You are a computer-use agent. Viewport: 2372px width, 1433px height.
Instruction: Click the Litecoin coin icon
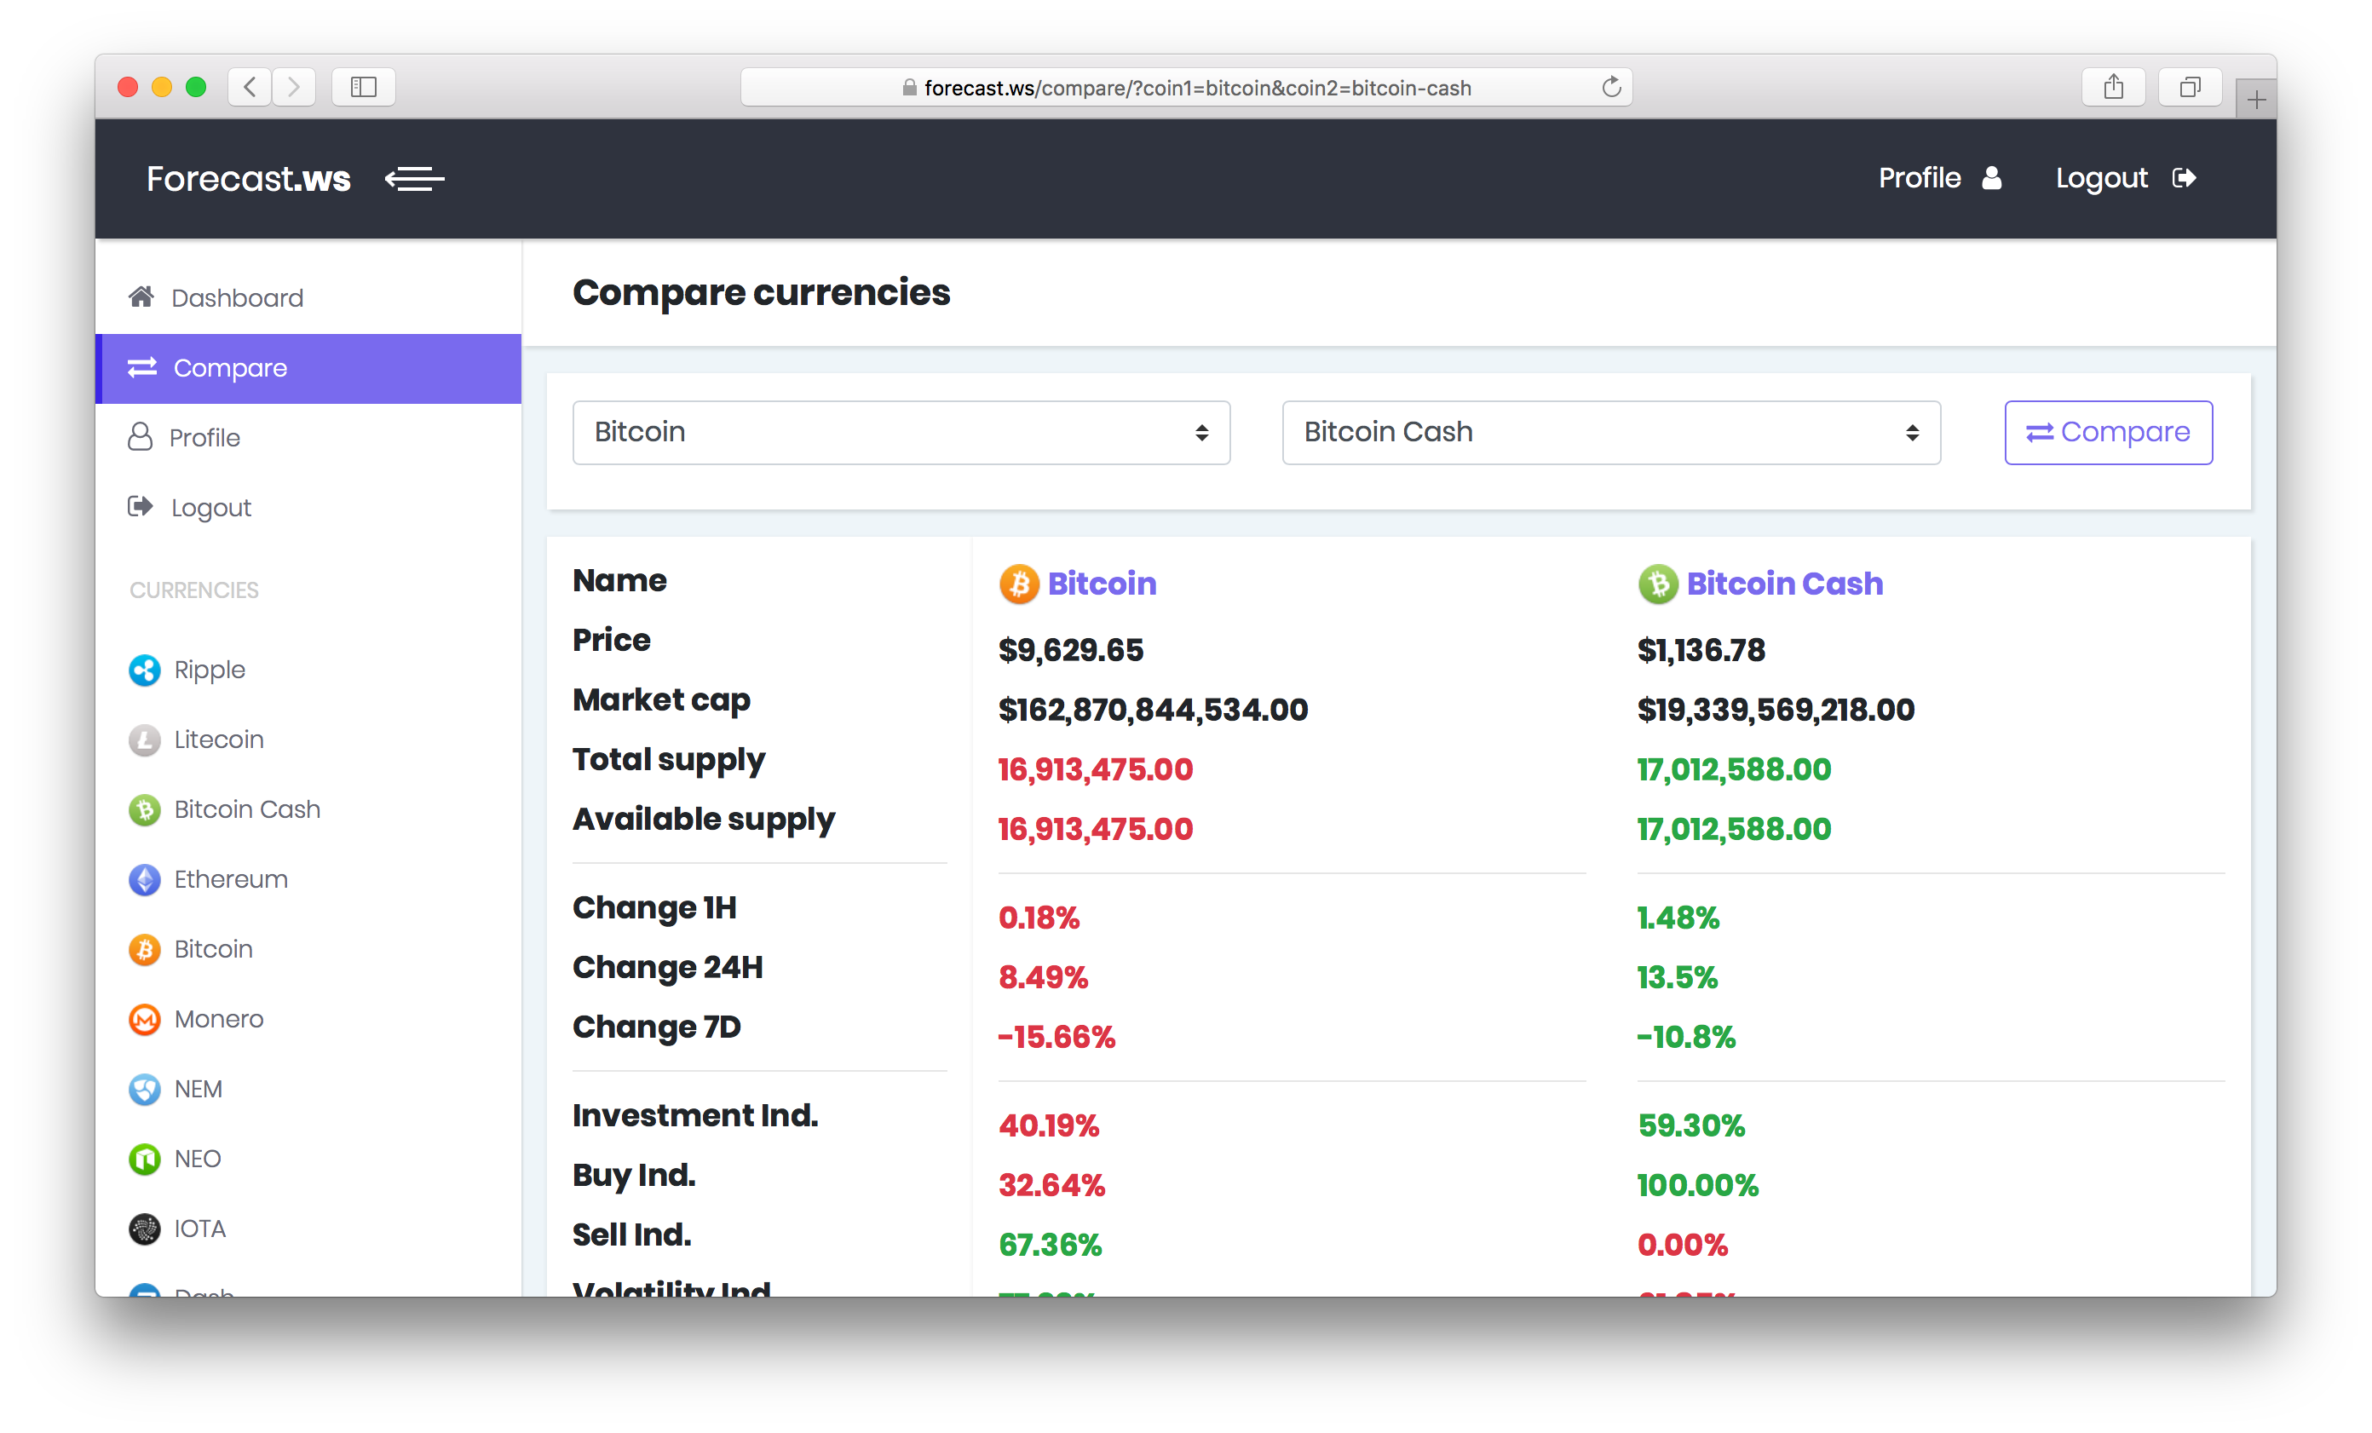click(x=144, y=740)
